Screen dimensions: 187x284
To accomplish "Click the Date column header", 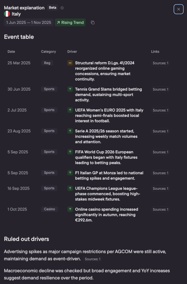I will point(11,52).
